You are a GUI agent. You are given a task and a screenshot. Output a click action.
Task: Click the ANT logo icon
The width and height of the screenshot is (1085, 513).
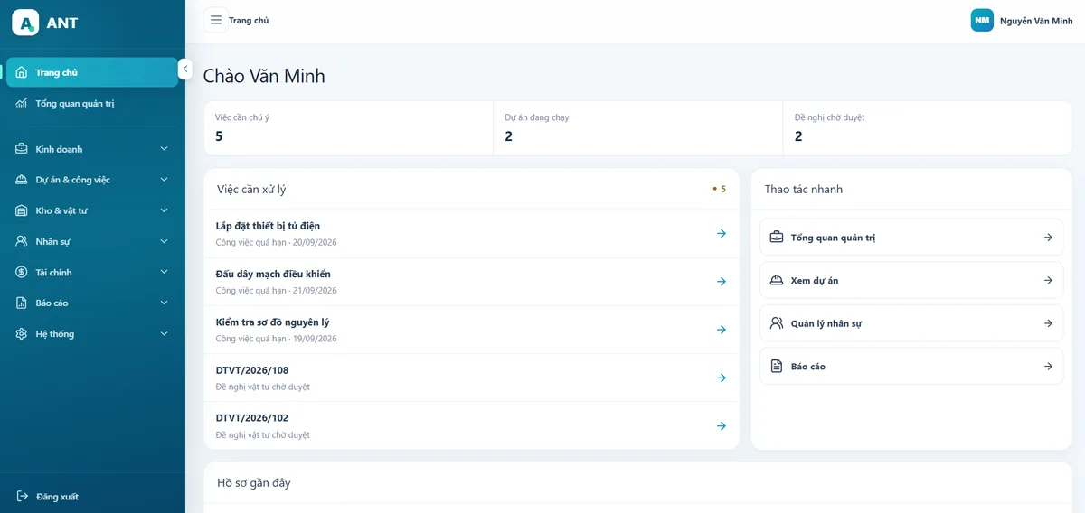(x=25, y=23)
